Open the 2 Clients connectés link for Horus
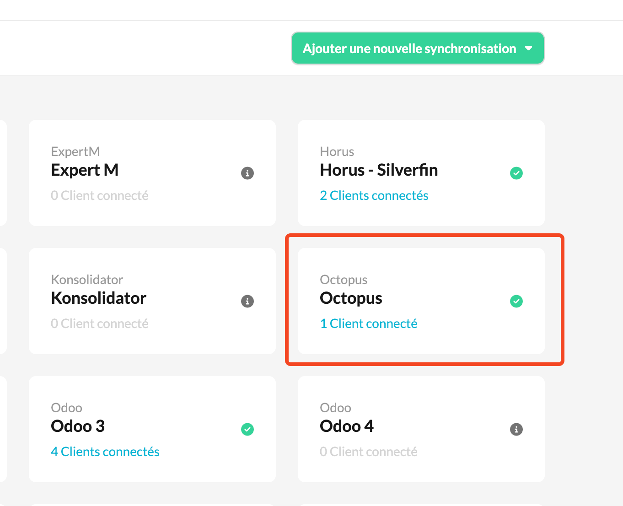 coord(374,196)
